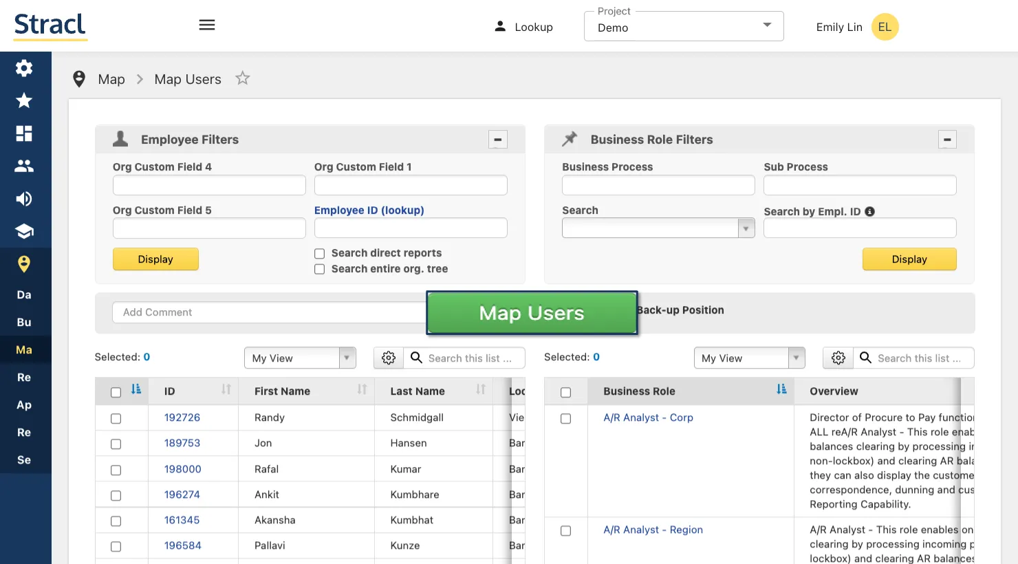
Task: Click the Add Comment input field
Action: 268,312
